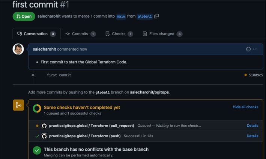Viewport: 266px width, 159px height.
Task: Go to the Files changed tab
Action: [x=163, y=34]
